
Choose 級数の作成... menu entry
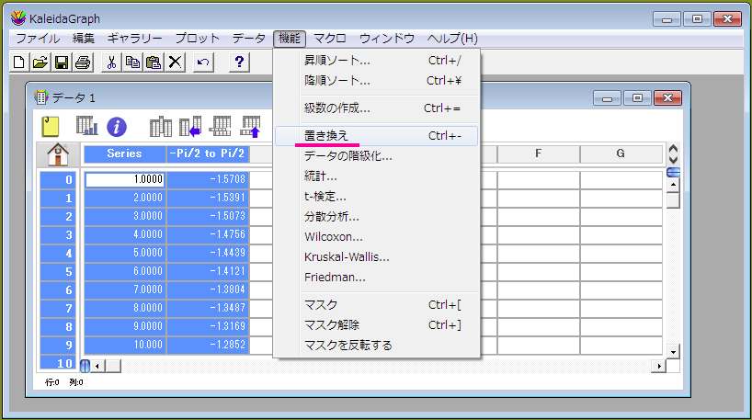377,108
